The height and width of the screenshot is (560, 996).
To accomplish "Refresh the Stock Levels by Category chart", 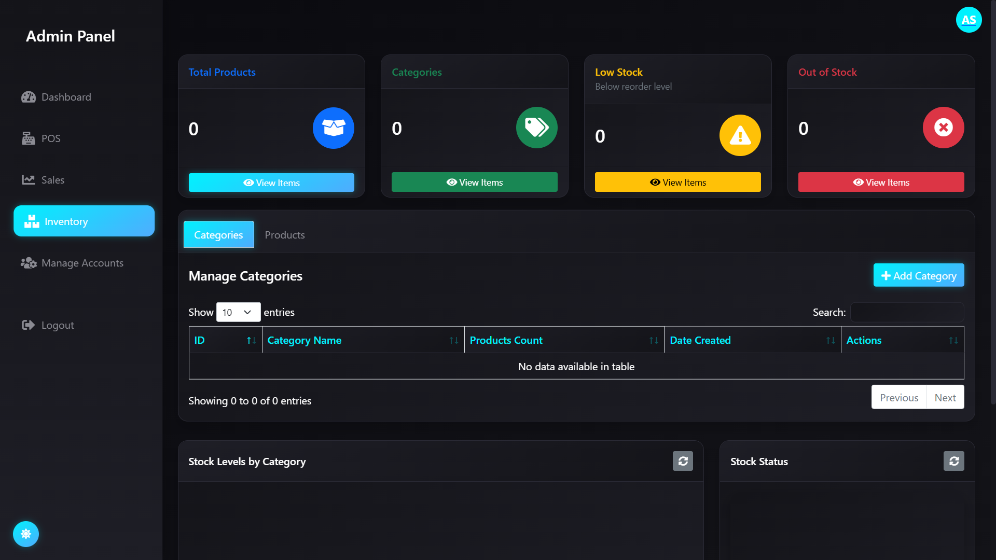I will tap(683, 461).
